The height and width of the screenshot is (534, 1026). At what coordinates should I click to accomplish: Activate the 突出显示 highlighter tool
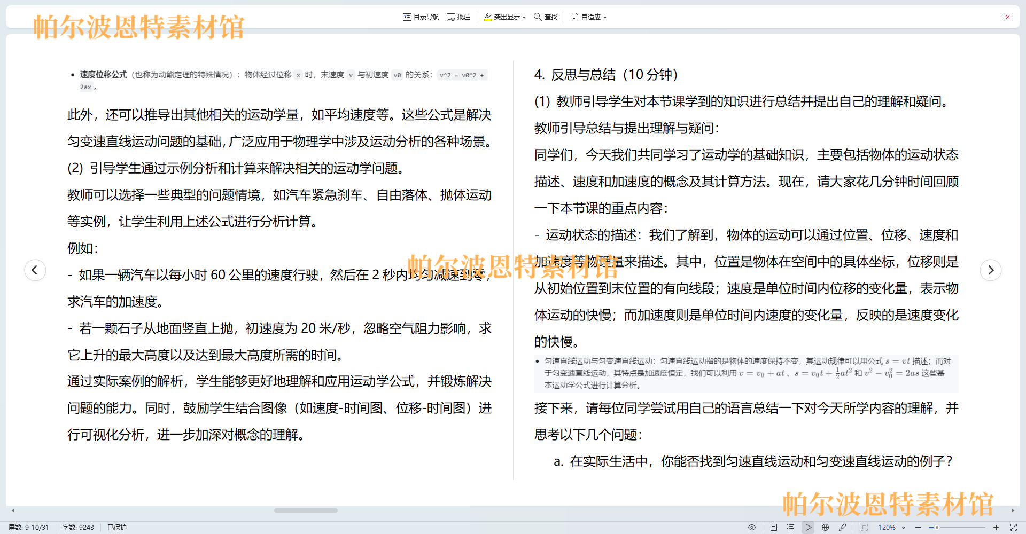[x=502, y=17]
